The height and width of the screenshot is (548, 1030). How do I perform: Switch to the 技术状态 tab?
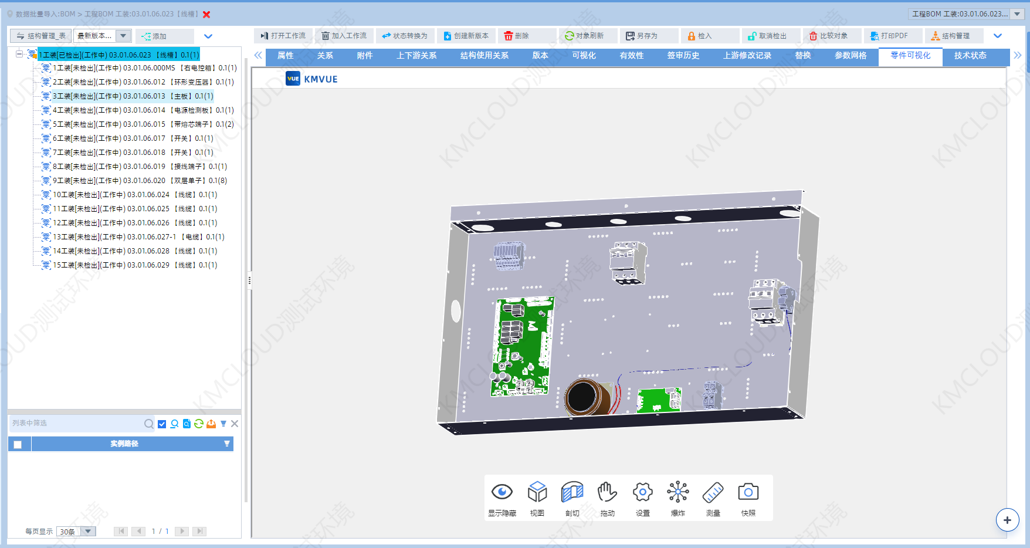(x=970, y=56)
